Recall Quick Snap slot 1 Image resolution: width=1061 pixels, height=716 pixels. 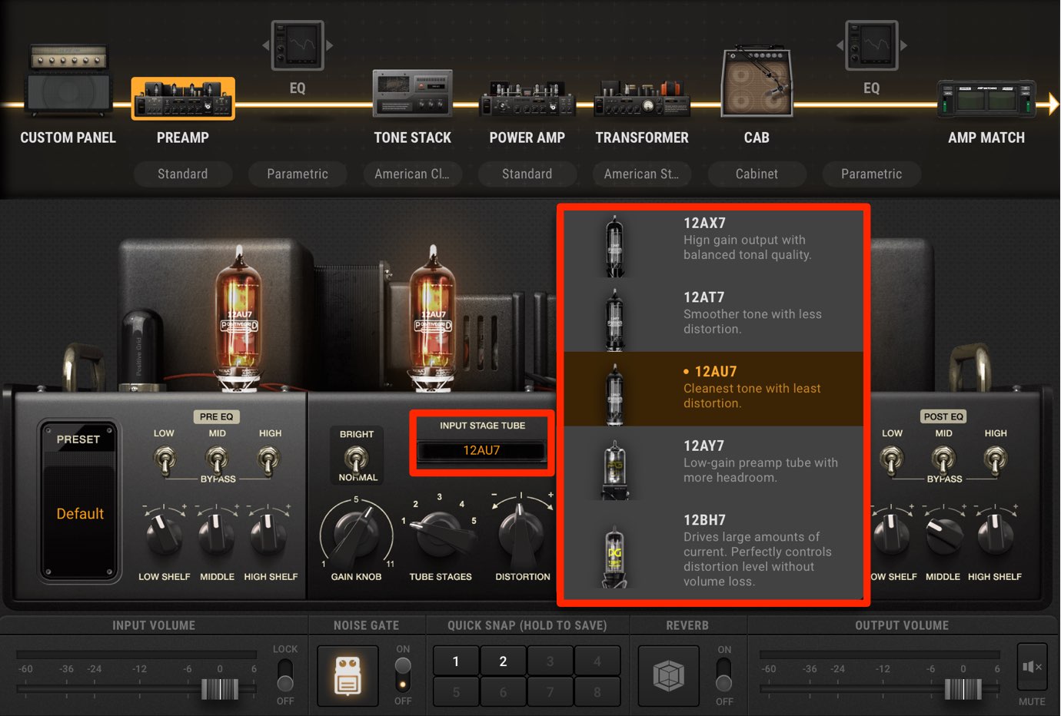pos(456,661)
